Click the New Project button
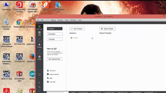This screenshot has height=93, width=166. (x=77, y=29)
